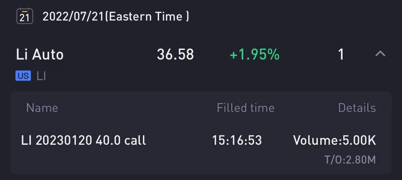
Task: Click the 36.58 price value
Action: click(x=175, y=55)
